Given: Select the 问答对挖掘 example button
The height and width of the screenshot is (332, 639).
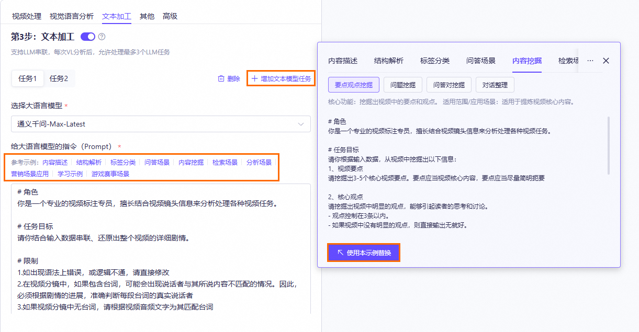Looking at the screenshot, I should pos(449,85).
